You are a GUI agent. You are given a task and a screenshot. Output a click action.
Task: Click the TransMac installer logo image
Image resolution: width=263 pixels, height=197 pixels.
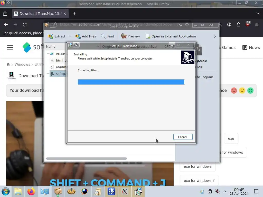click(187, 57)
